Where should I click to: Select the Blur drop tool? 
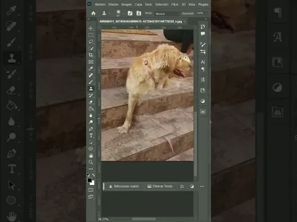point(91,115)
